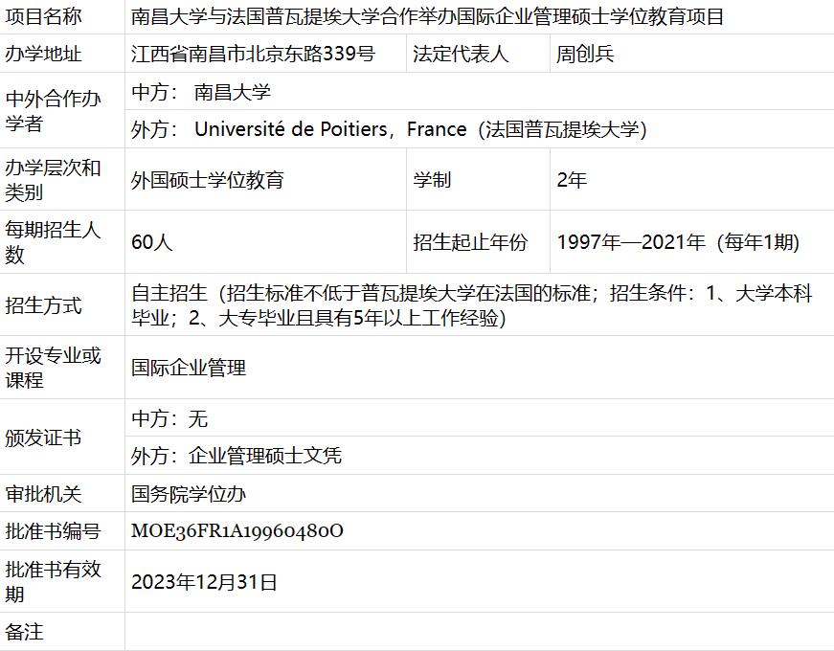Select the 审批机关 label

[x=43, y=494]
